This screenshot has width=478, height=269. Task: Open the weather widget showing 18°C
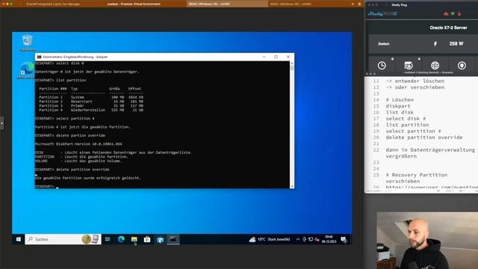click(270, 239)
